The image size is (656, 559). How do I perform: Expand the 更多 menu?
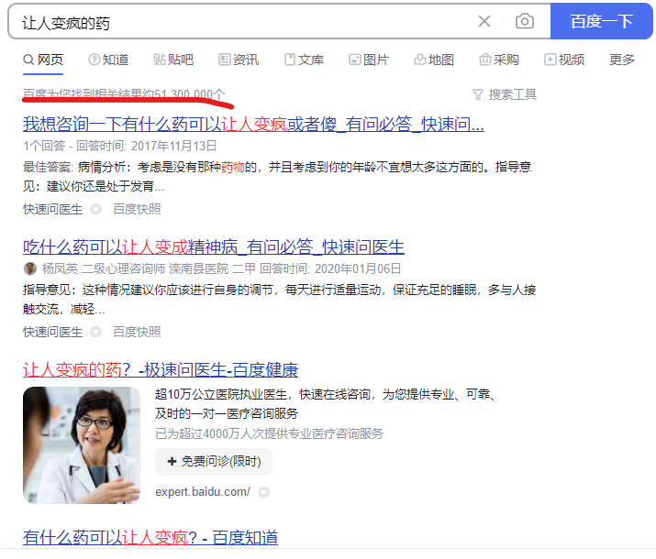[622, 60]
